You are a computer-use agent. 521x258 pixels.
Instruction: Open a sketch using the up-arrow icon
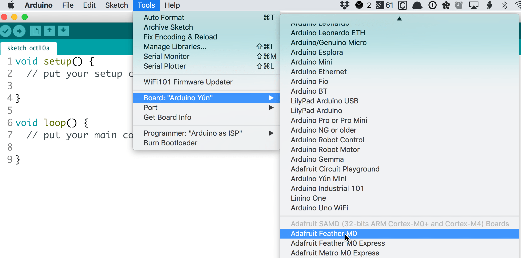pyautogui.click(x=49, y=31)
